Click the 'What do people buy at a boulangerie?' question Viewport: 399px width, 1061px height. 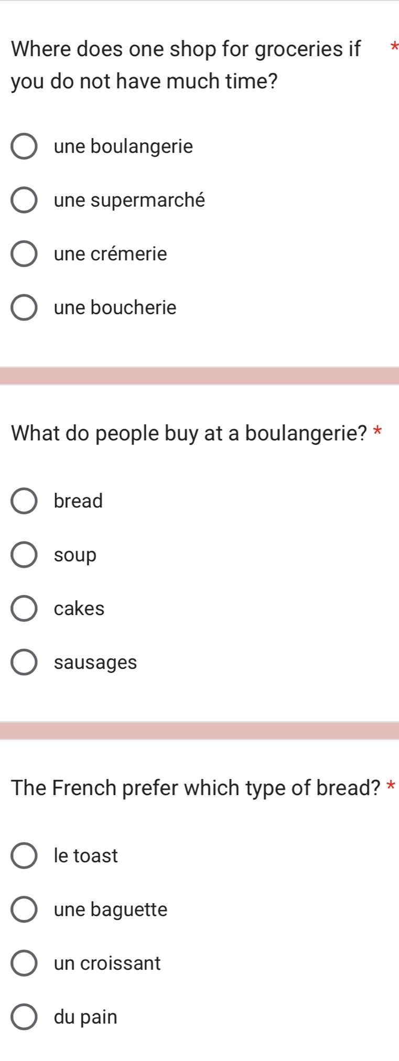point(189,433)
